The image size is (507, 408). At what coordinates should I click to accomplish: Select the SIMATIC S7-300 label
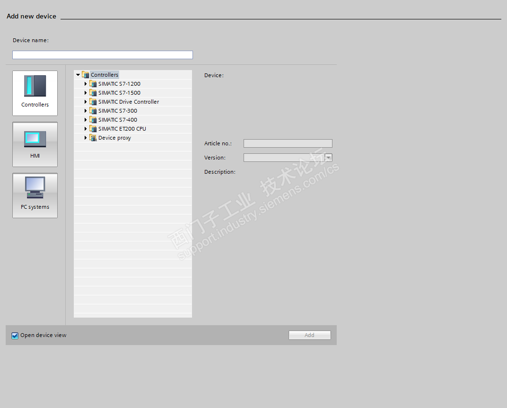[x=118, y=111]
